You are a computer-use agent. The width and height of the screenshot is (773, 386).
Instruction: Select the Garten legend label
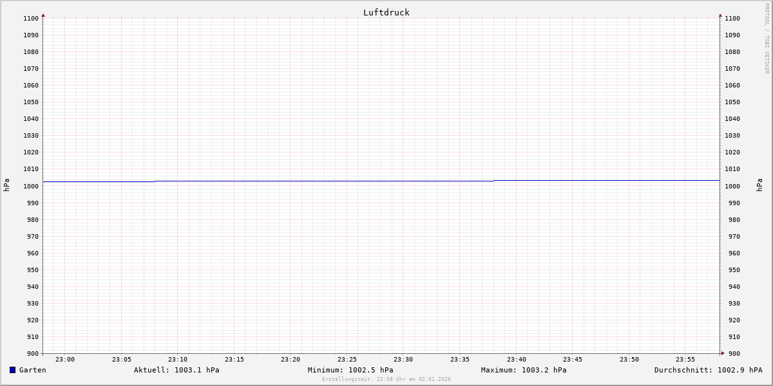[x=33, y=370]
